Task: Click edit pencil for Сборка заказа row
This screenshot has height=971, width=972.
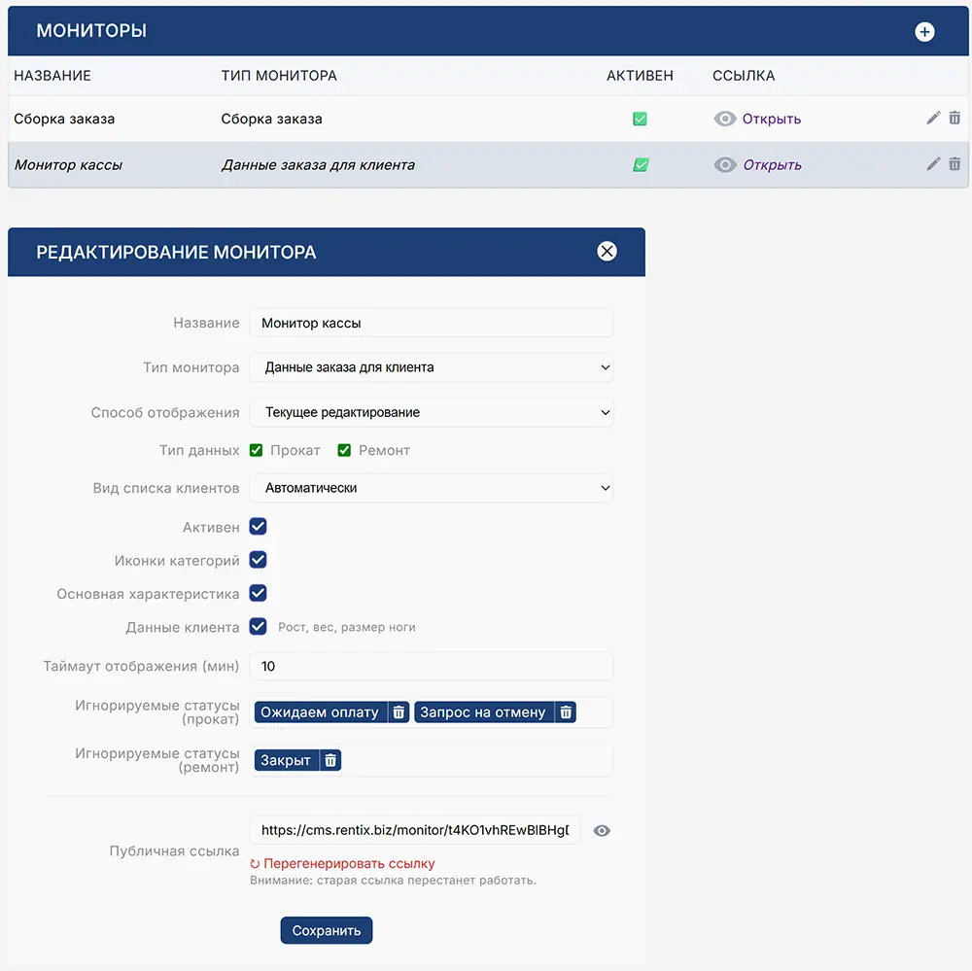Action: [x=933, y=118]
